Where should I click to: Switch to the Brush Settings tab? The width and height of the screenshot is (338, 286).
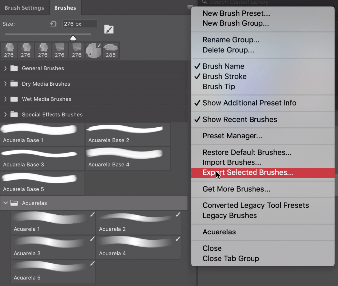click(x=24, y=8)
